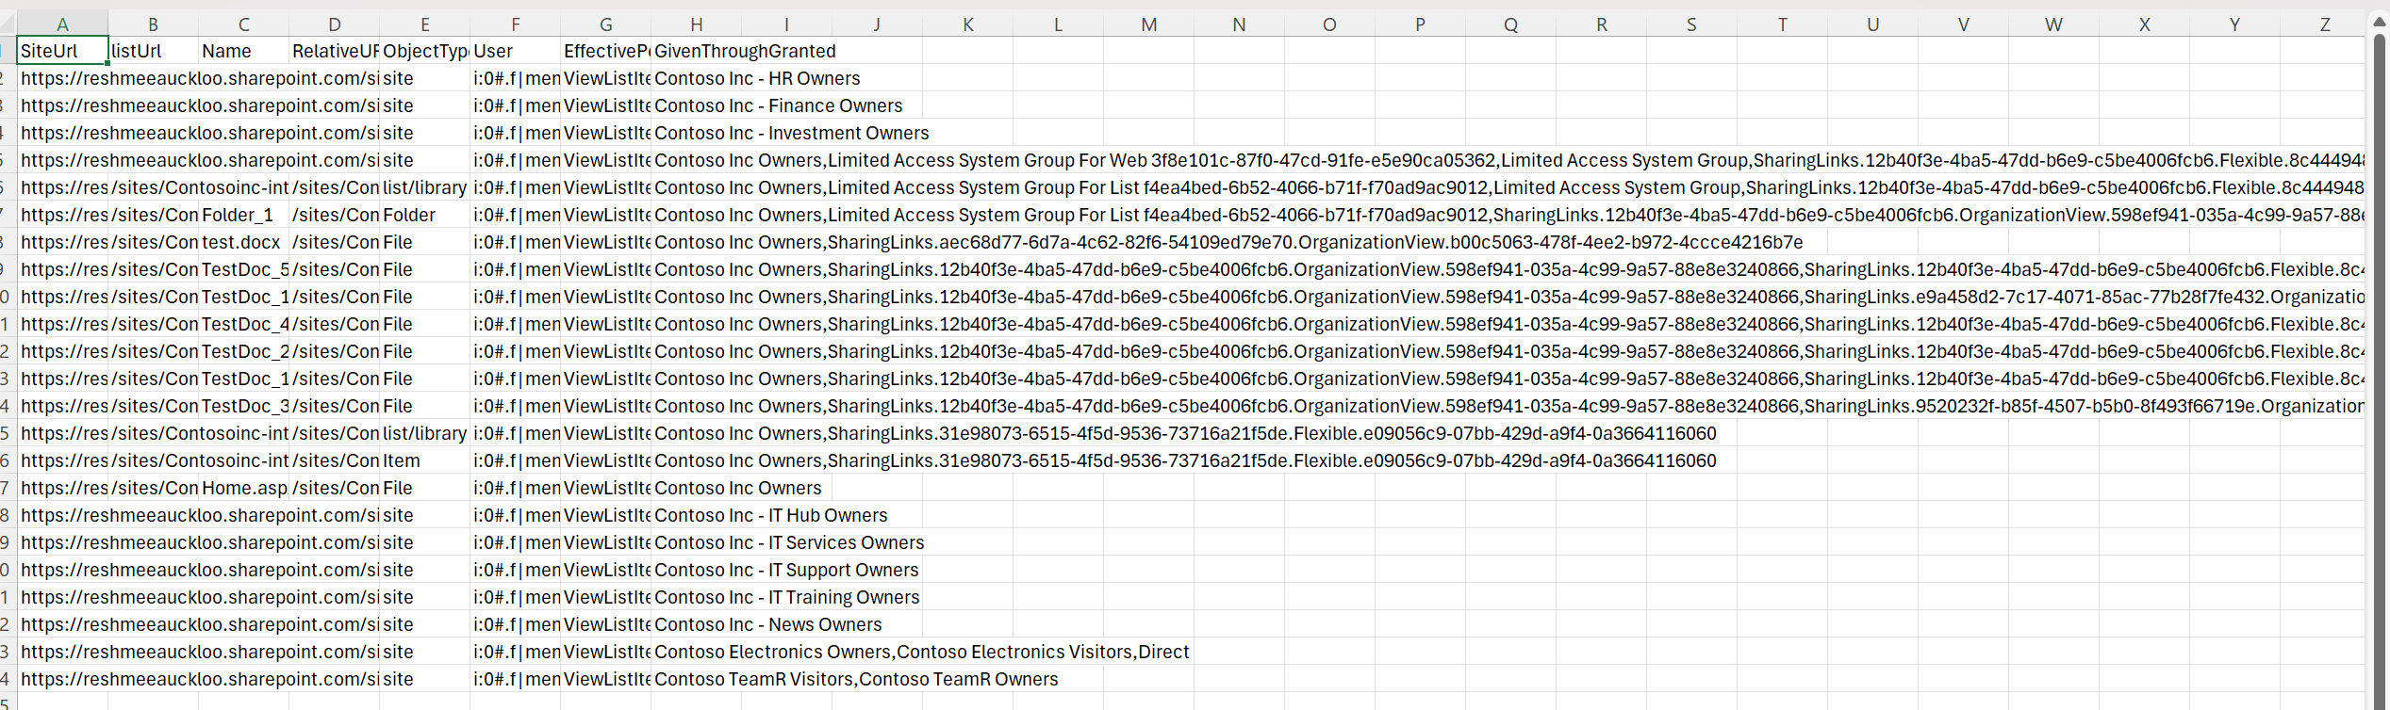
Task: Select 'Limited Access System Group For Web' cell
Action: [696, 160]
